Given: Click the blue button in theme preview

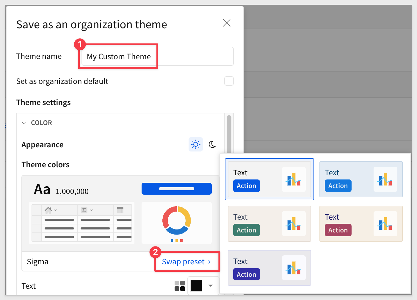Looking at the screenshot, I should pos(176,189).
